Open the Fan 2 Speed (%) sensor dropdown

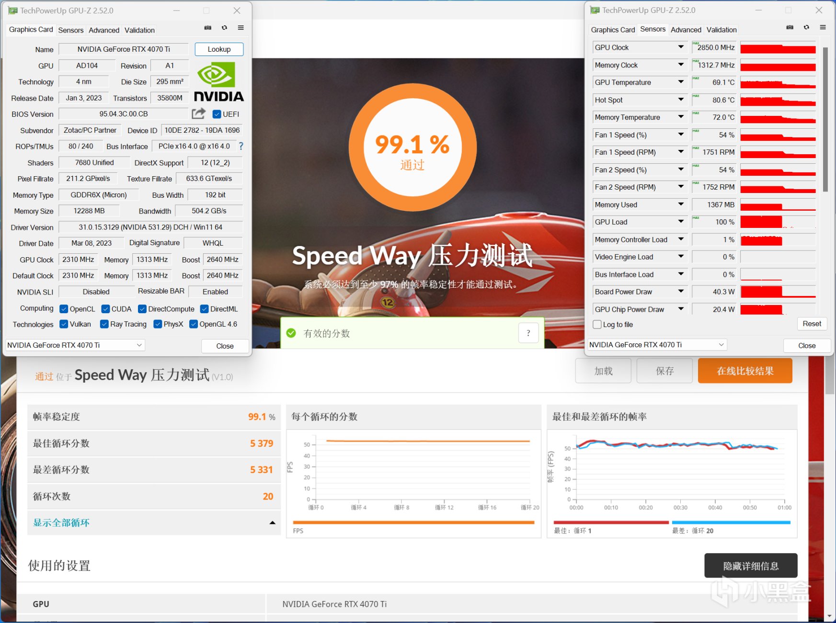[x=681, y=170]
